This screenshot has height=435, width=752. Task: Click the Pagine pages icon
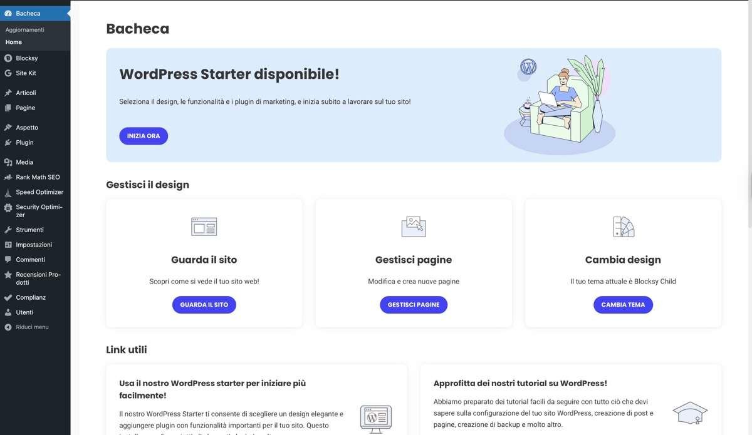[8, 108]
